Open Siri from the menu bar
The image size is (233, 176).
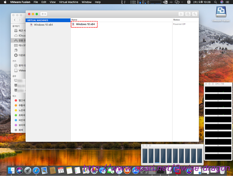[222, 2]
